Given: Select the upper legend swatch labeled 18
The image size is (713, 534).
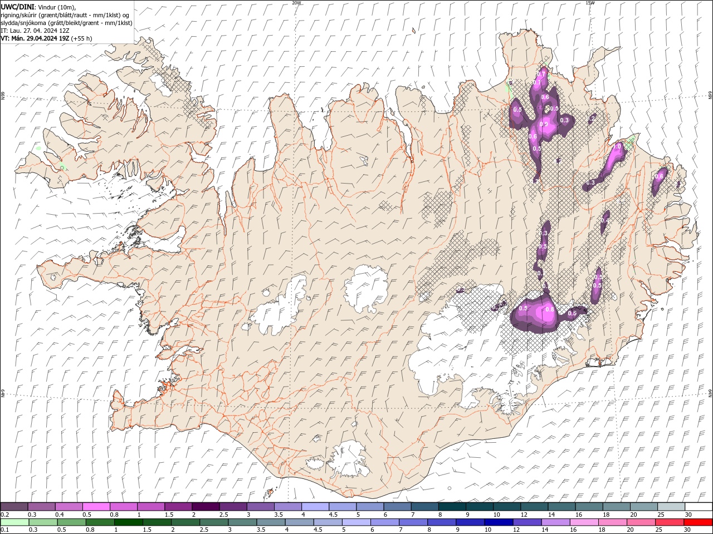Looking at the screenshot, I should pos(616,507).
